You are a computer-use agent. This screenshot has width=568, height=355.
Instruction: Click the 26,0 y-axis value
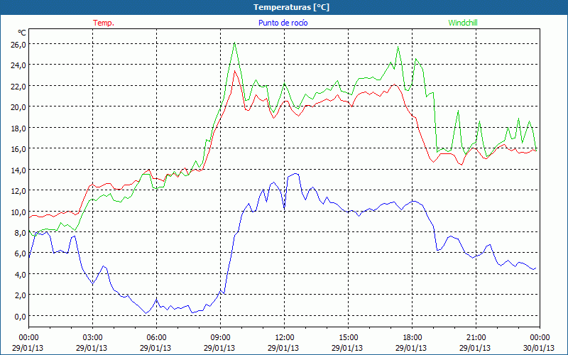18,44
